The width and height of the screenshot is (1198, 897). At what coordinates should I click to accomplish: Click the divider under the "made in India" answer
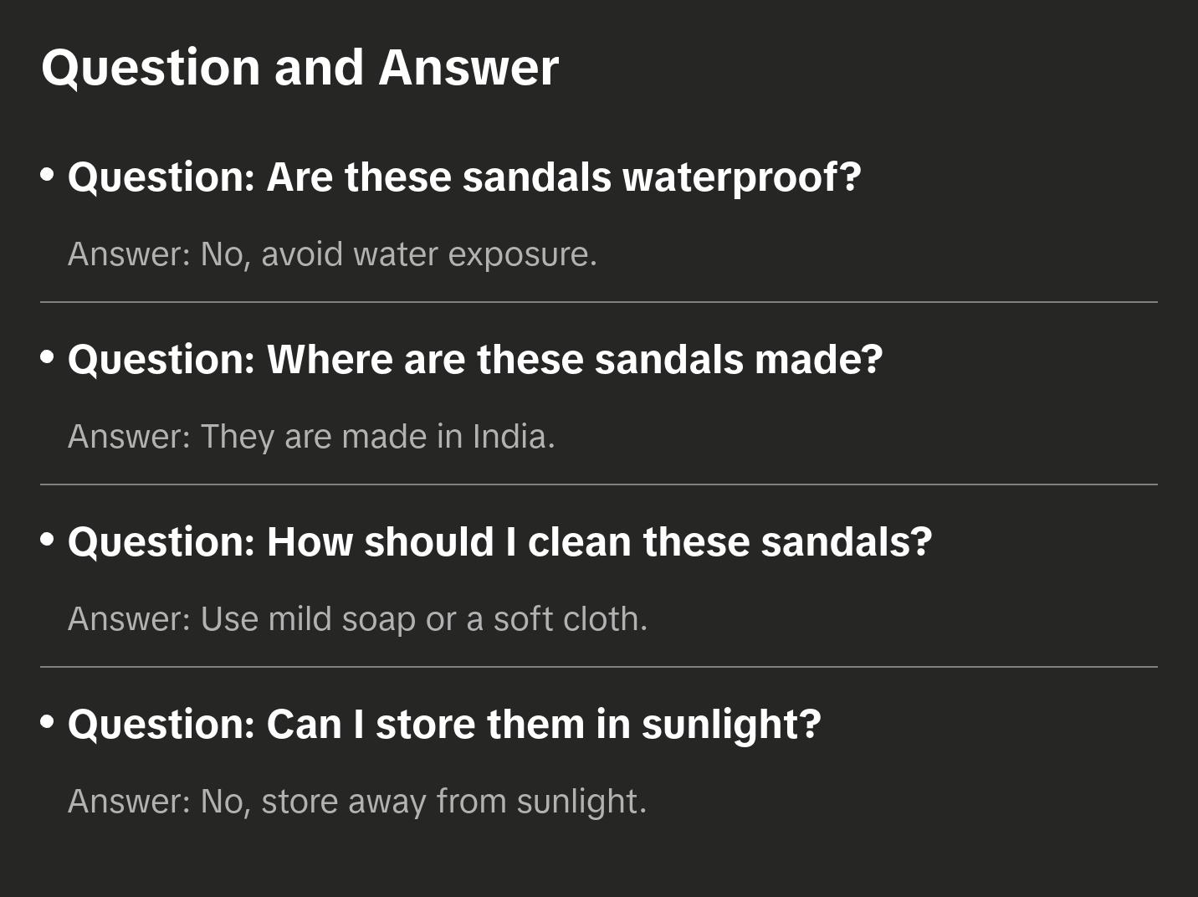(599, 484)
